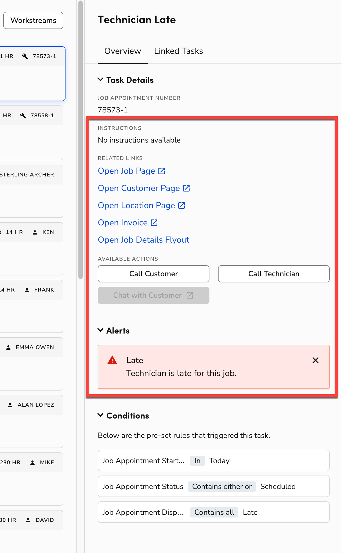341x553 pixels.
Task: Switch to the Linked Tasks tab
Action: click(x=179, y=51)
